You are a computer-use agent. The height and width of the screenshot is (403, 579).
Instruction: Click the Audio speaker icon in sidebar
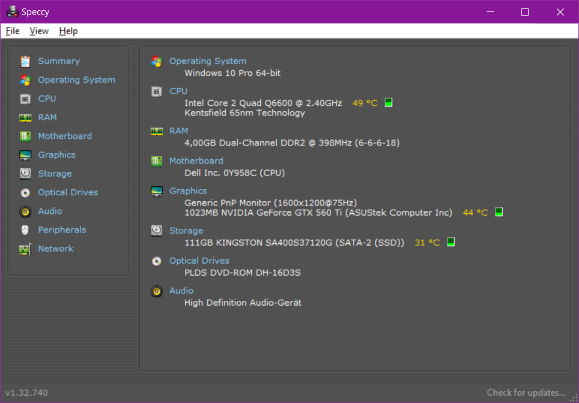pos(25,211)
